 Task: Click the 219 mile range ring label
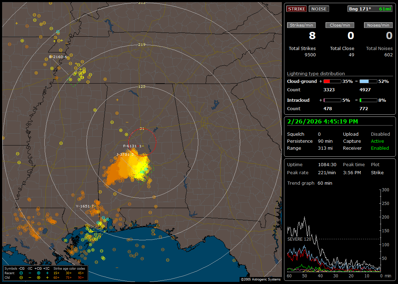click(142, 45)
